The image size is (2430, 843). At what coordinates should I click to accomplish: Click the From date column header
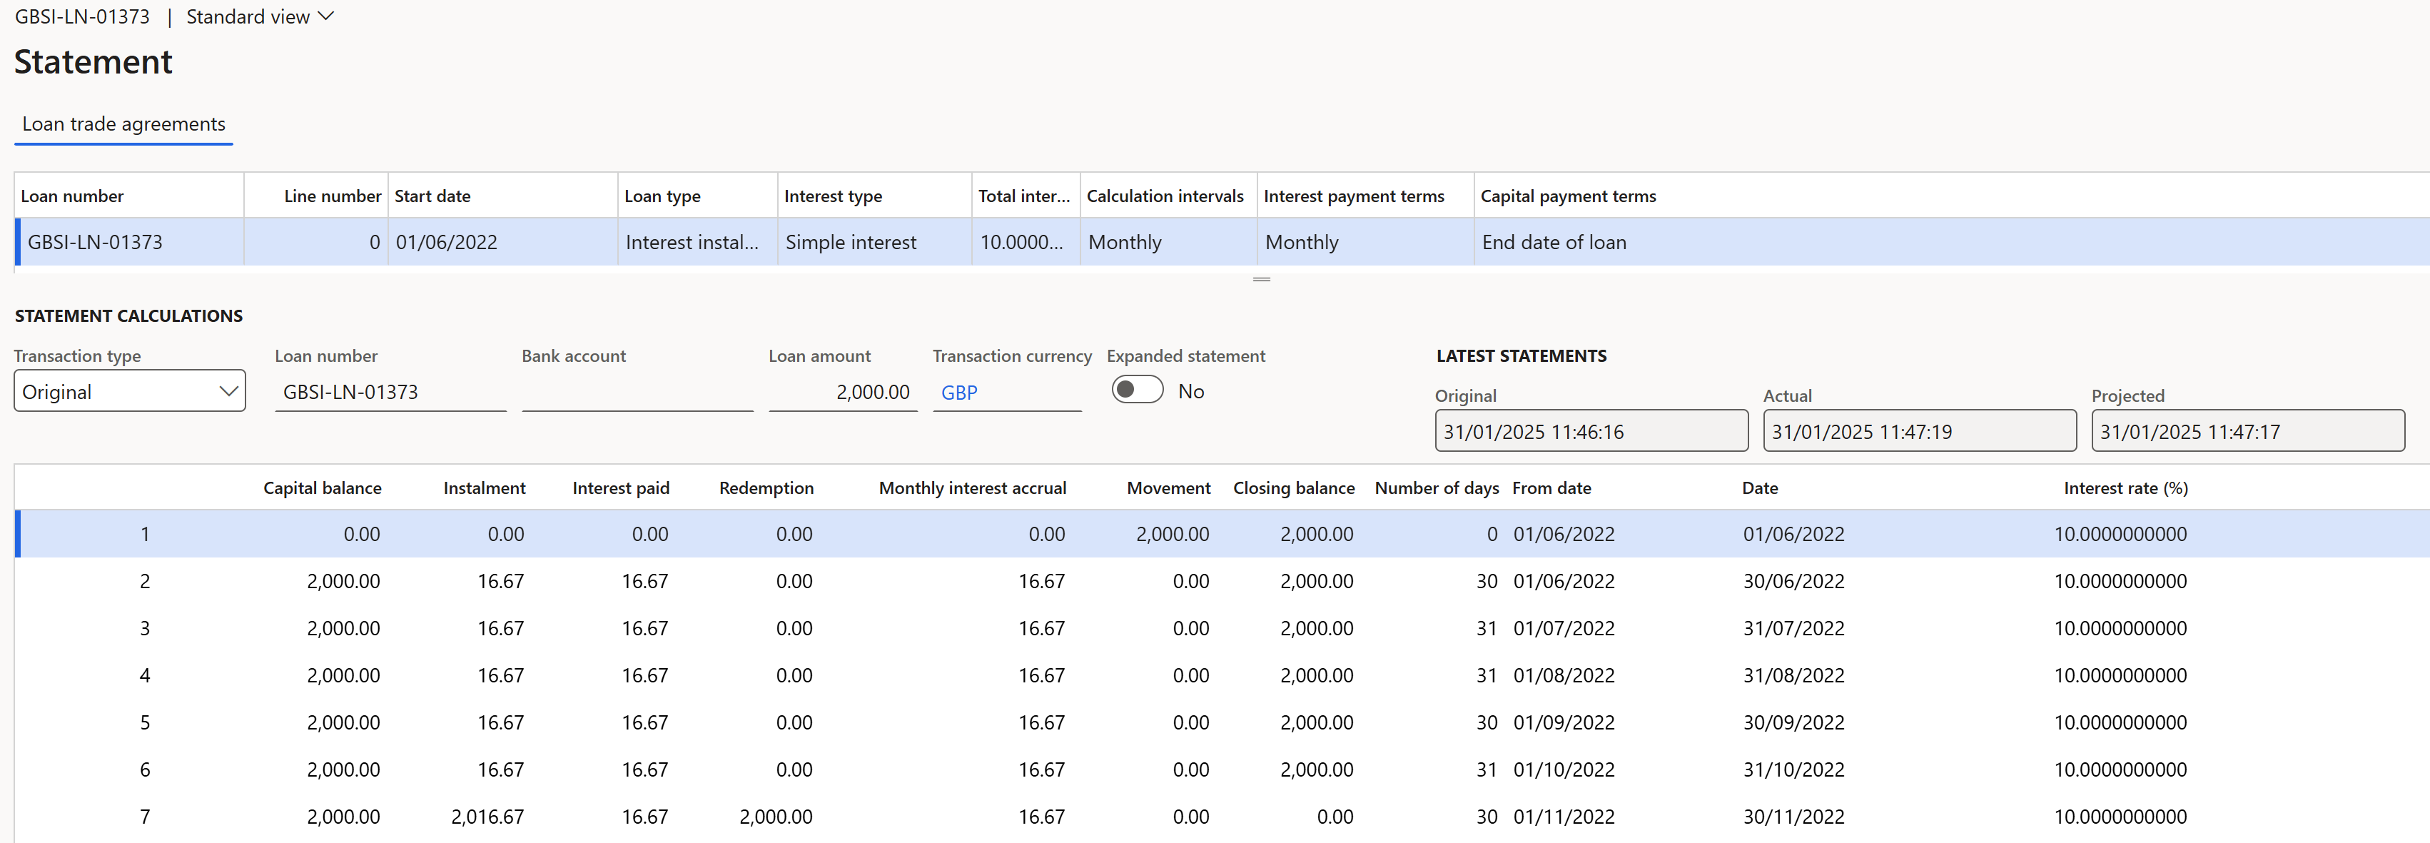(x=1551, y=488)
